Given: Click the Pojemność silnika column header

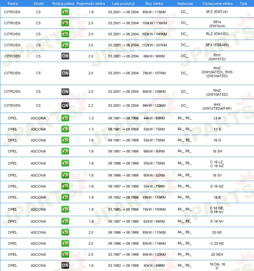Looking at the screenshot, I should click(91, 4).
